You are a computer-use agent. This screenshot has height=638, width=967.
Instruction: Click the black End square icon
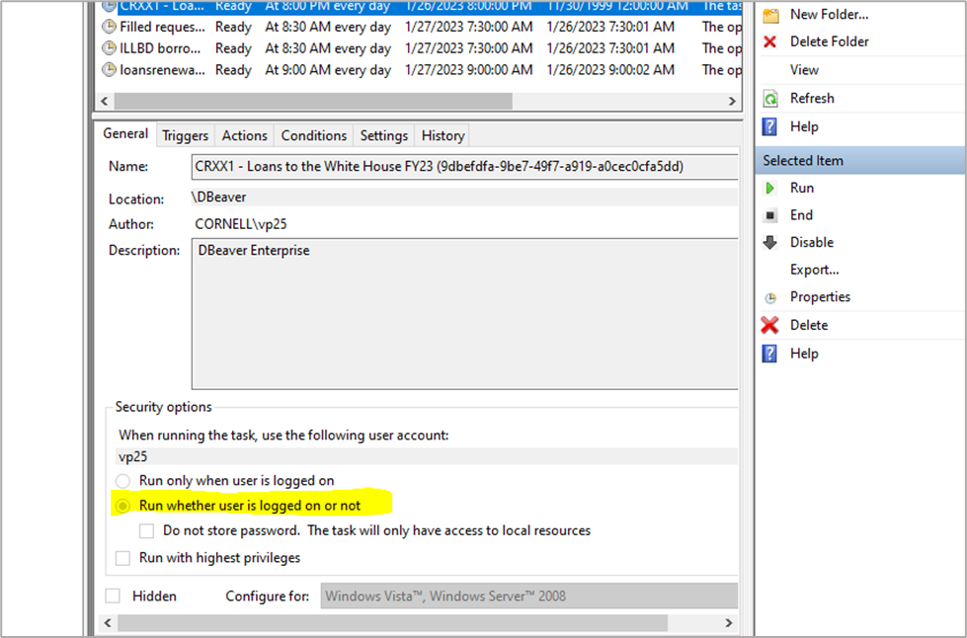tap(770, 215)
